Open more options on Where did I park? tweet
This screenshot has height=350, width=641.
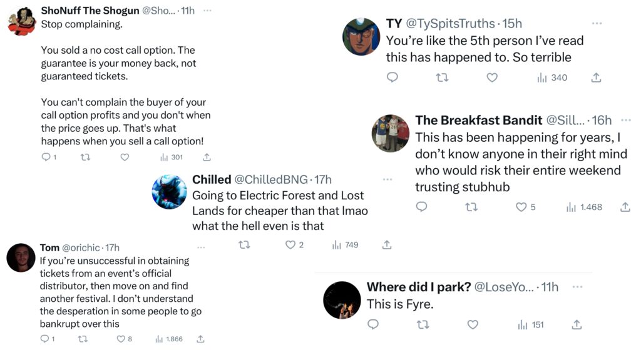[x=577, y=287]
